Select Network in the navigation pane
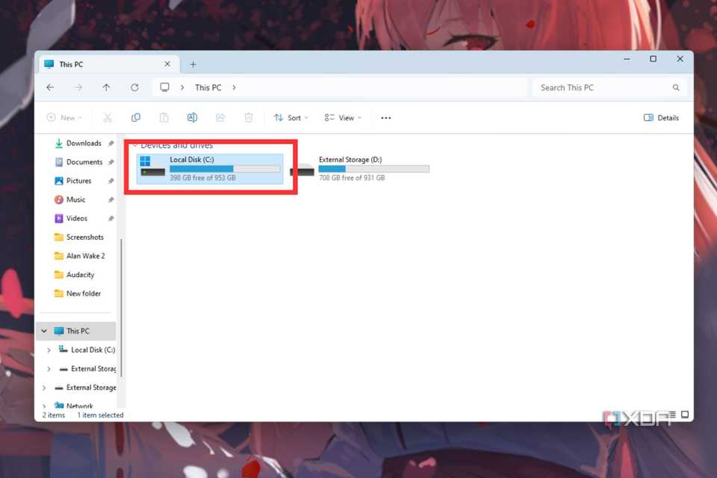Image resolution: width=717 pixels, height=478 pixels. pos(80,406)
